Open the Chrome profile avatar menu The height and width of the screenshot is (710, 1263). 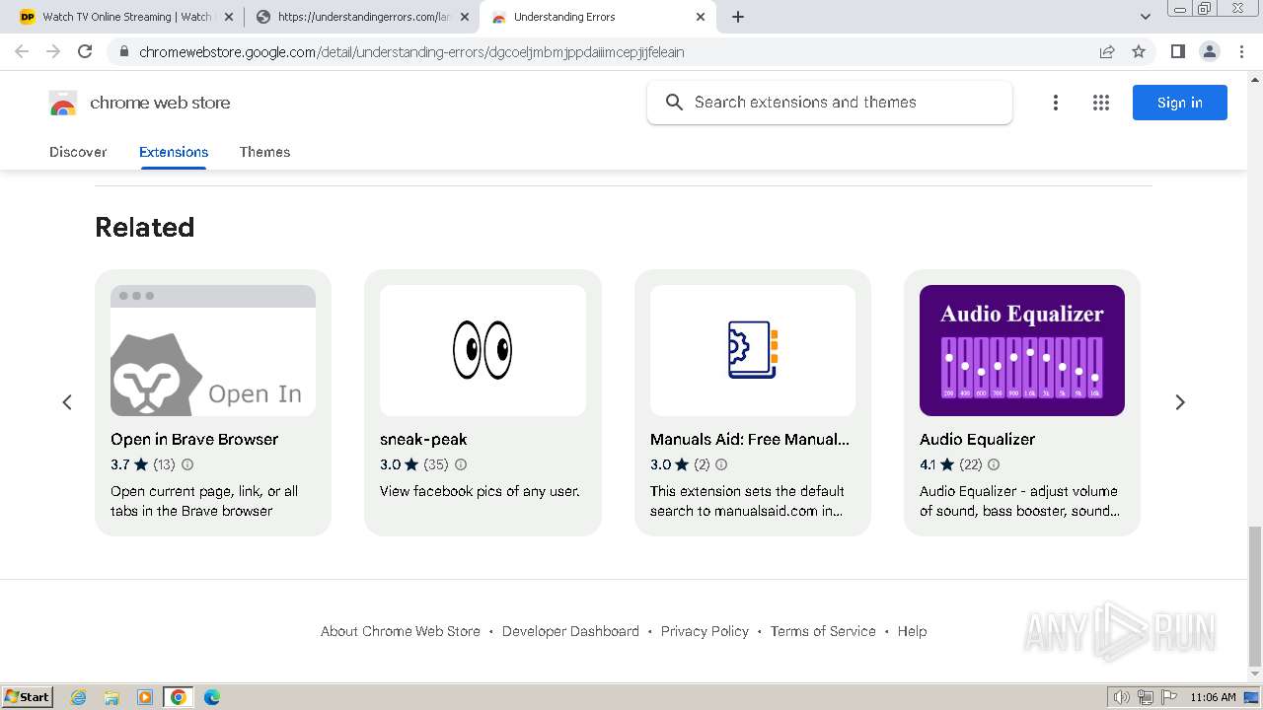1209,51
